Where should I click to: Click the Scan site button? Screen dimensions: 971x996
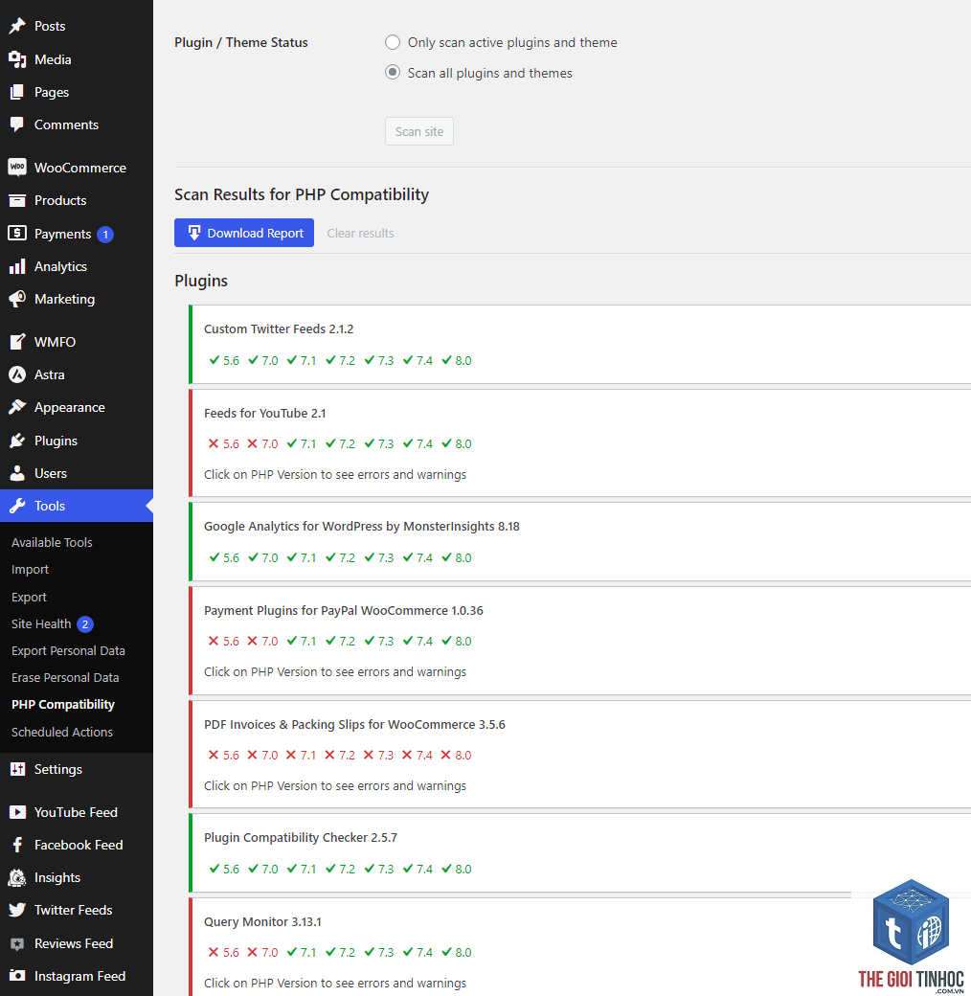pos(419,131)
